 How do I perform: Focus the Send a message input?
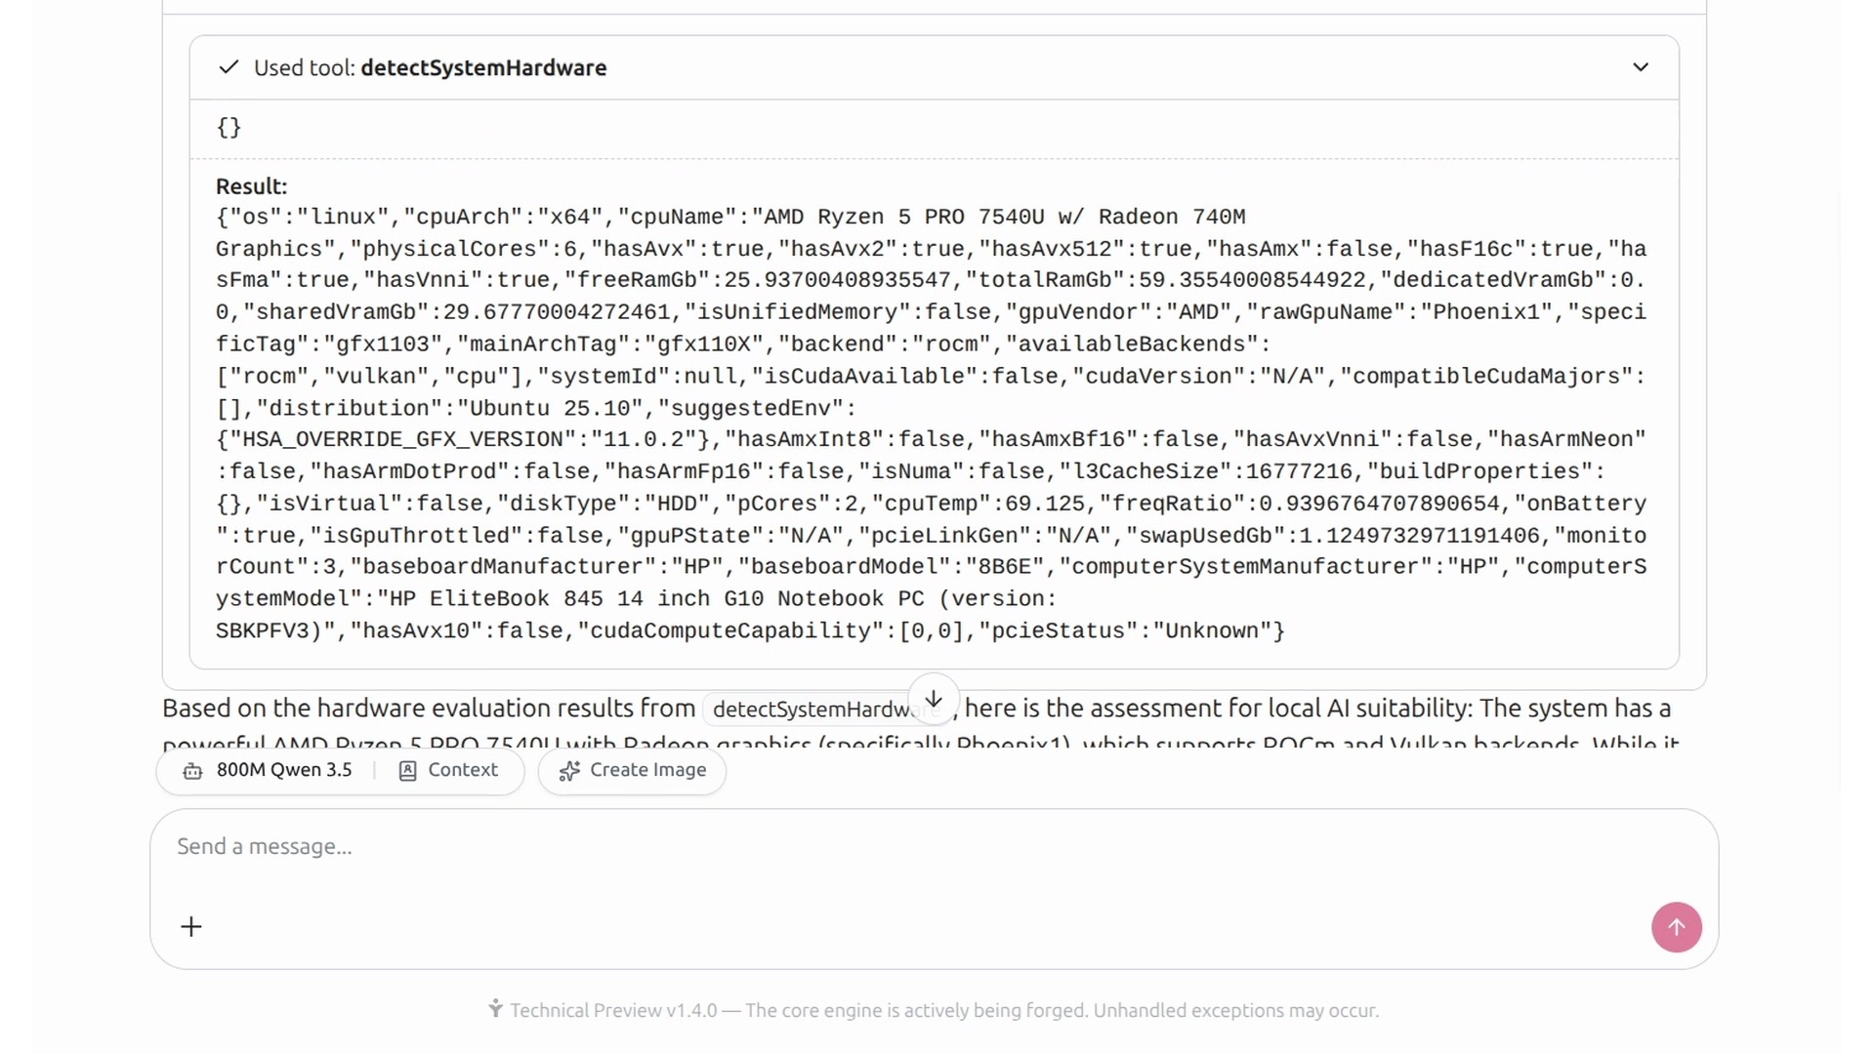click(934, 847)
